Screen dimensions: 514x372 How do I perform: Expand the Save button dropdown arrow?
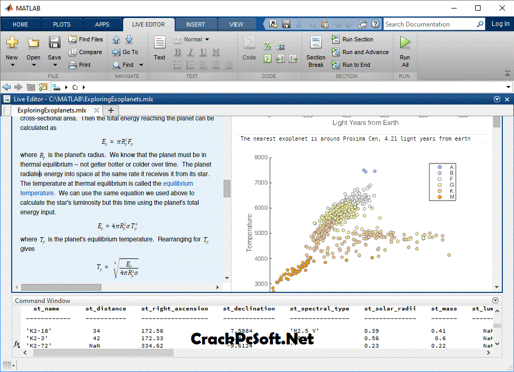(55, 65)
